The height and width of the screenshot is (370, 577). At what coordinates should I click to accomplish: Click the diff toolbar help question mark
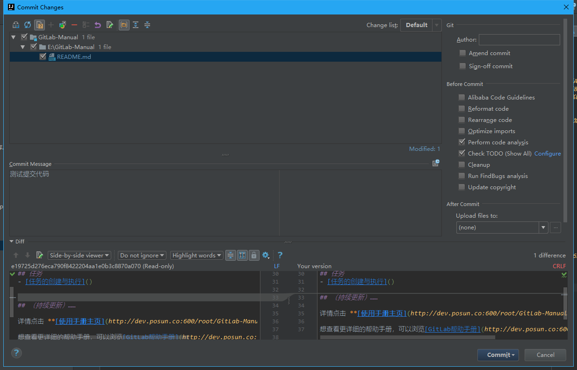point(280,255)
